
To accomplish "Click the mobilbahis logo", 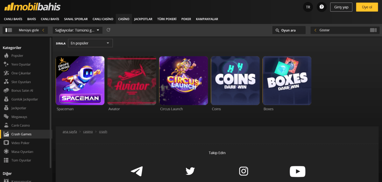I will pyautogui.click(x=32, y=7).
